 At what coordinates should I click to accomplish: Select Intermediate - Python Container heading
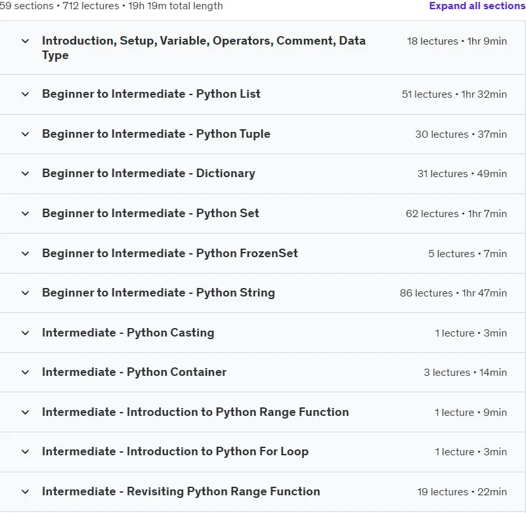pyautogui.click(x=134, y=372)
